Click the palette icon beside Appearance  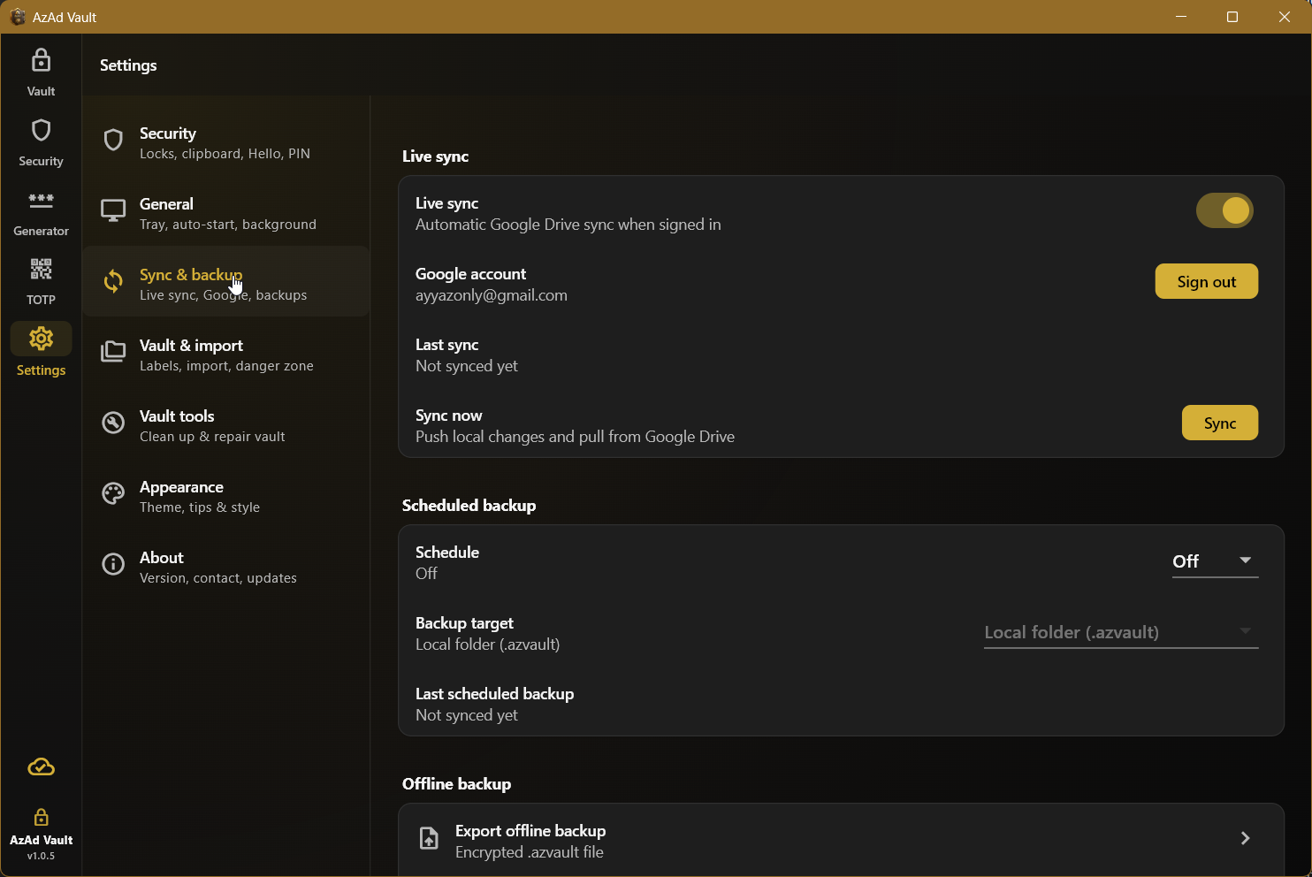click(x=113, y=493)
